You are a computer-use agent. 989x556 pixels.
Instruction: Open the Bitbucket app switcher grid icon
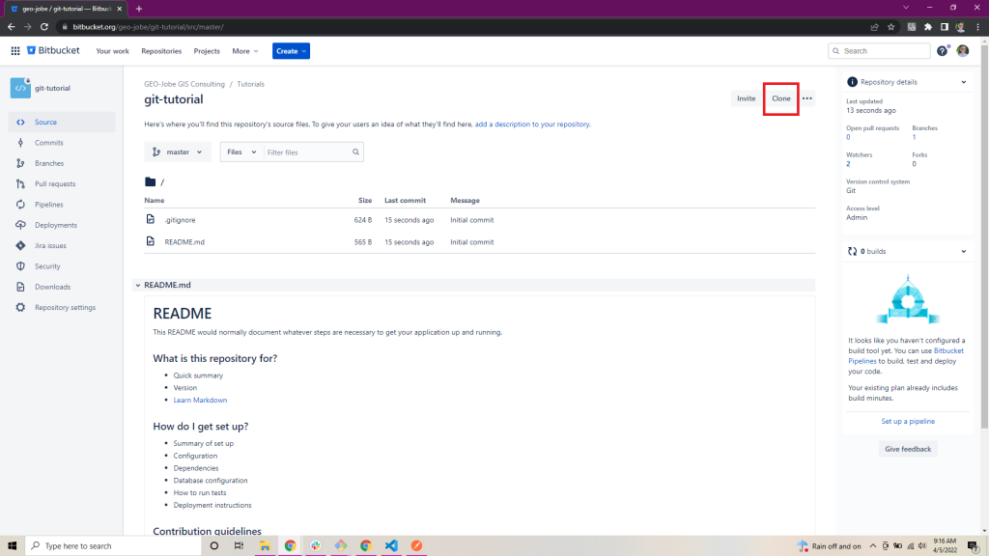point(15,51)
